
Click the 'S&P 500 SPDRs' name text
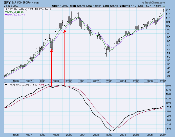[x=21, y=3]
